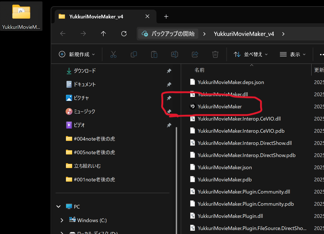Collapse the PC tree node

59,206
